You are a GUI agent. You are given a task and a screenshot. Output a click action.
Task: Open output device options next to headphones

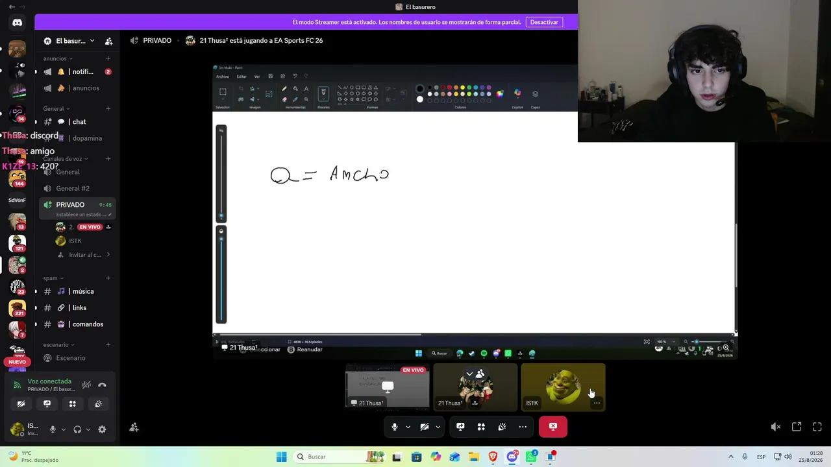87,429
